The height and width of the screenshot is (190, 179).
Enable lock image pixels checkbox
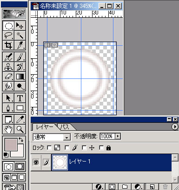coord(67,148)
